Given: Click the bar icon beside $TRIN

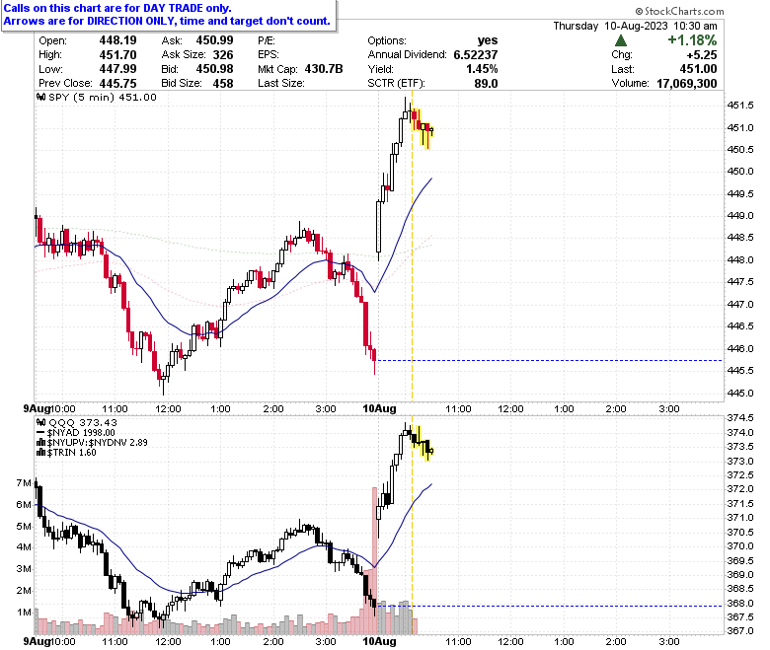Looking at the screenshot, I should pos(41,453).
